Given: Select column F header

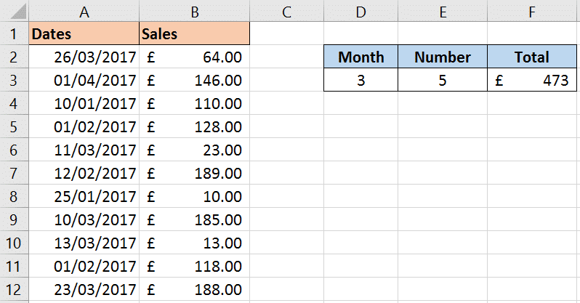Looking at the screenshot, I should [x=531, y=11].
